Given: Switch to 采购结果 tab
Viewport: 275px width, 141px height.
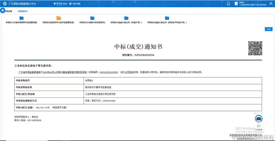Looking at the screenshot, I should tap(9, 11).
